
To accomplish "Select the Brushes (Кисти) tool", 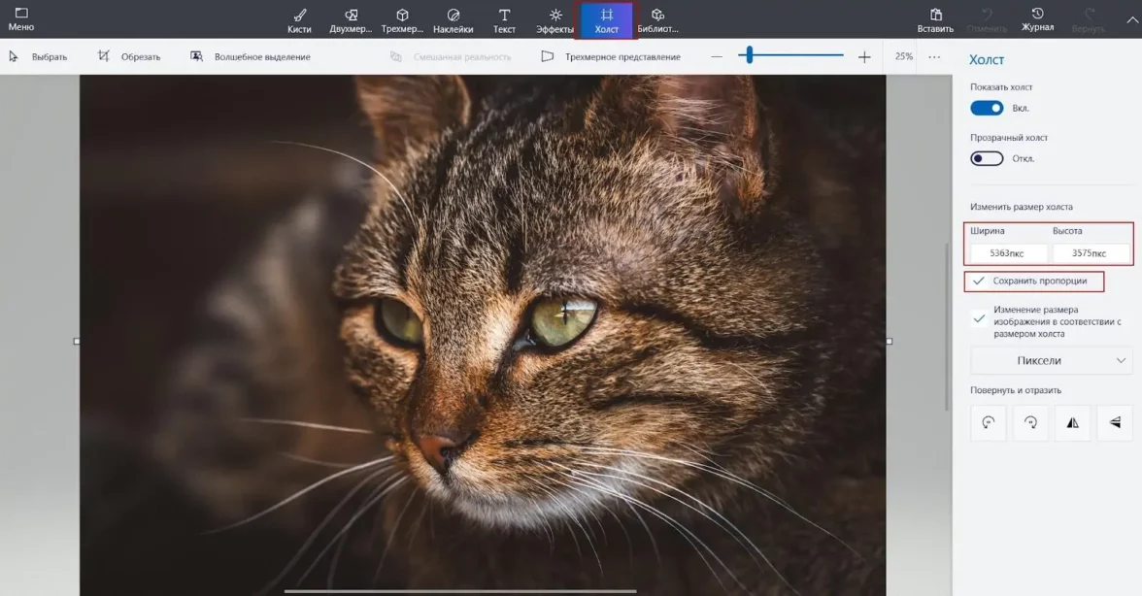I will coord(299,19).
